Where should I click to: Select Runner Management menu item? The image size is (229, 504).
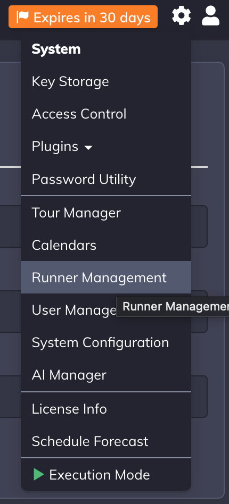106,278
